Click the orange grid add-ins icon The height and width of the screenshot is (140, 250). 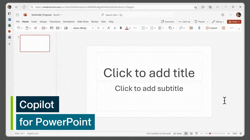pyautogui.click(x=223, y=28)
